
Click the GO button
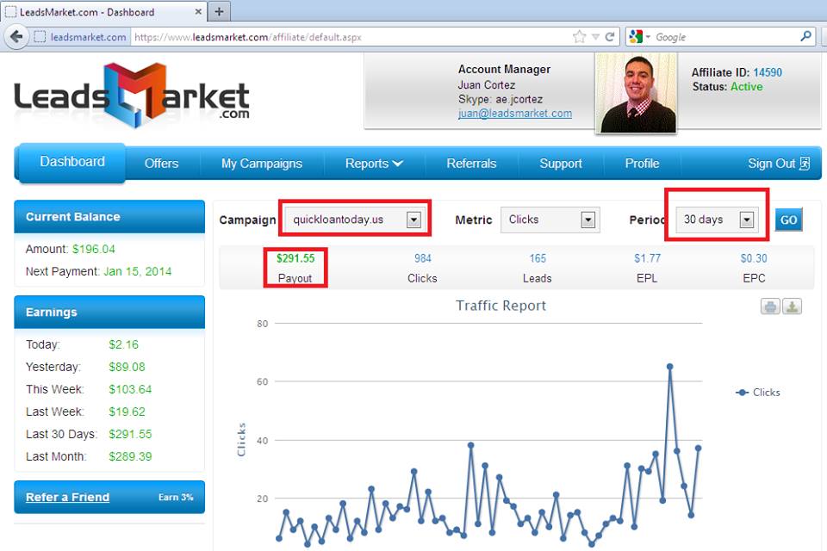pyautogui.click(x=788, y=220)
